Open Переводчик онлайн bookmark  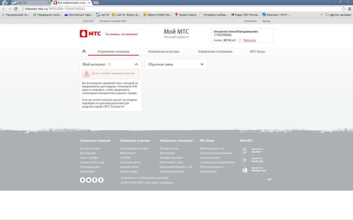point(47,15)
